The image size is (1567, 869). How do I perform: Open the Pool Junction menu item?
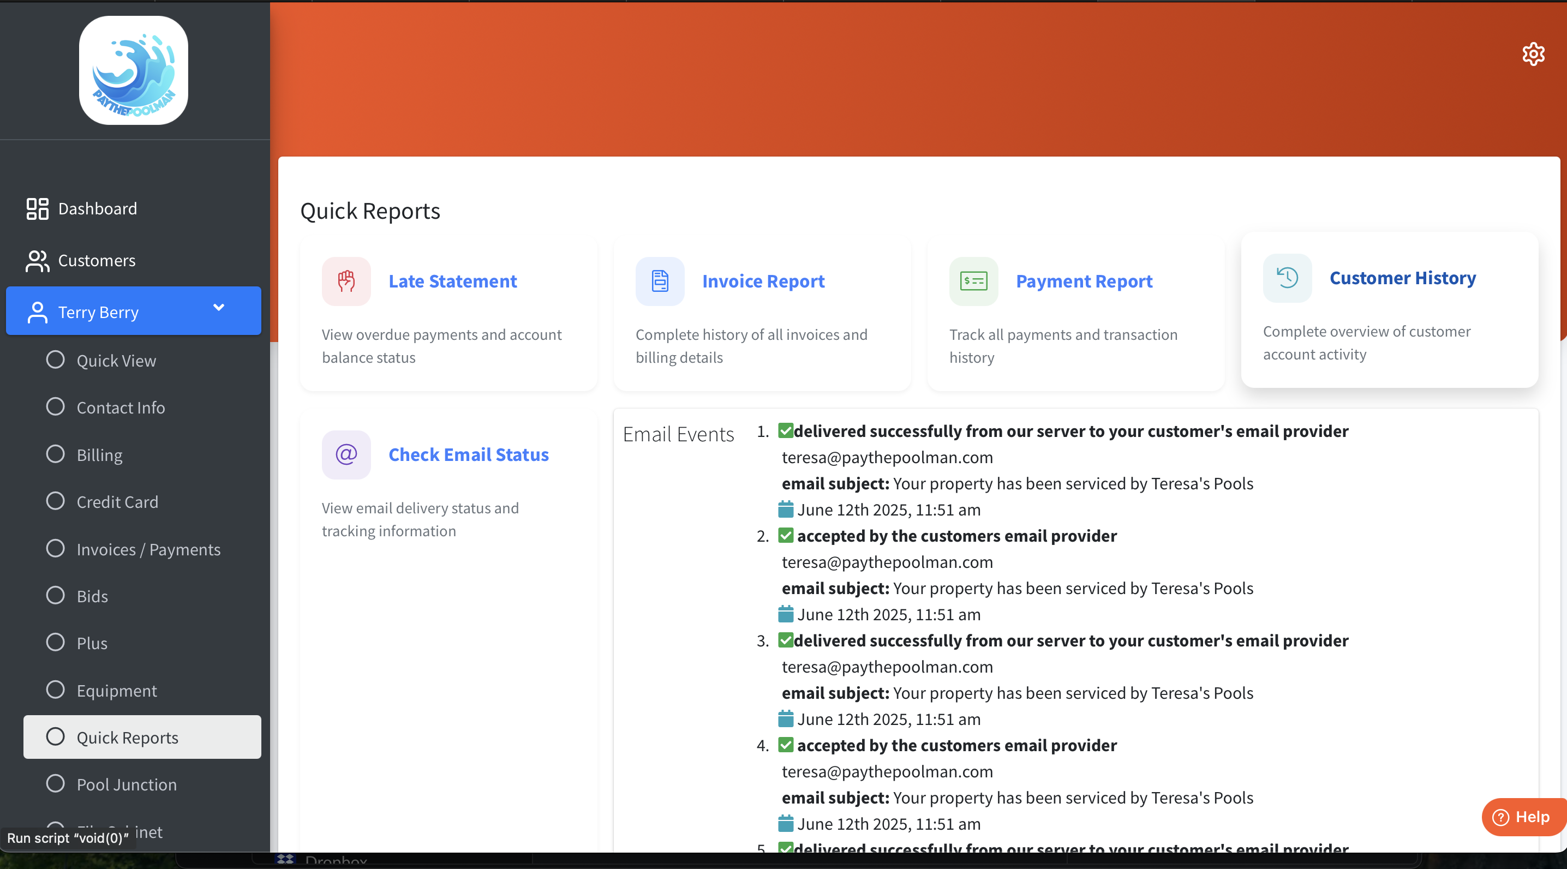[x=127, y=784]
